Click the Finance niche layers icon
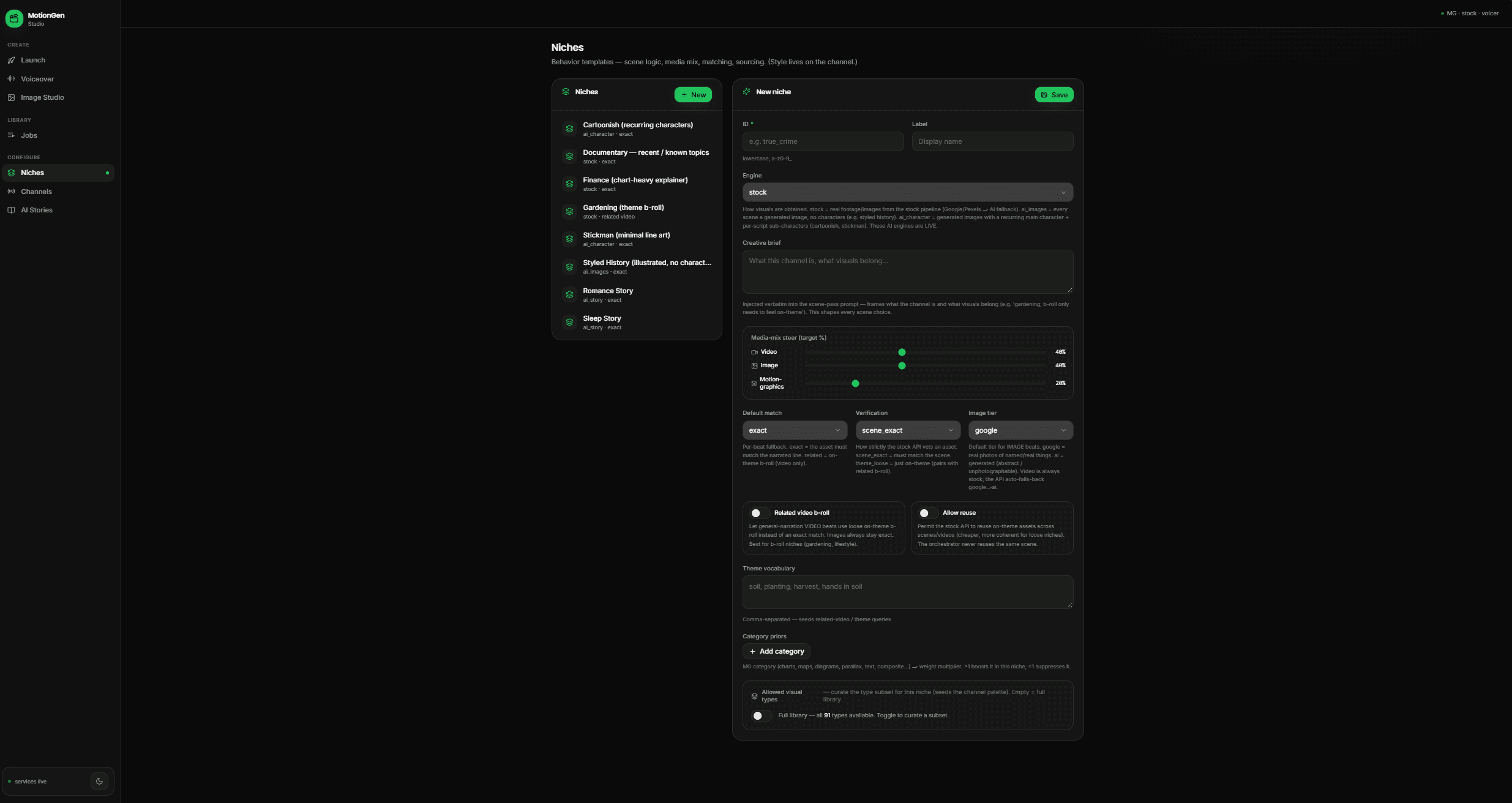 click(x=569, y=184)
